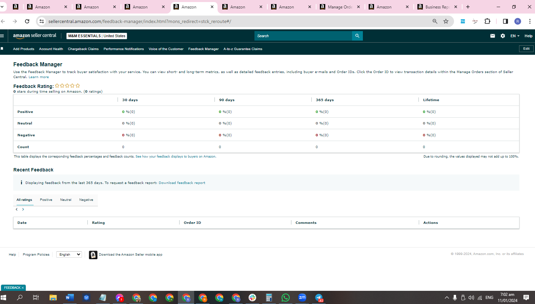
Task: Open Chargeback Claims page
Action: pyautogui.click(x=83, y=49)
